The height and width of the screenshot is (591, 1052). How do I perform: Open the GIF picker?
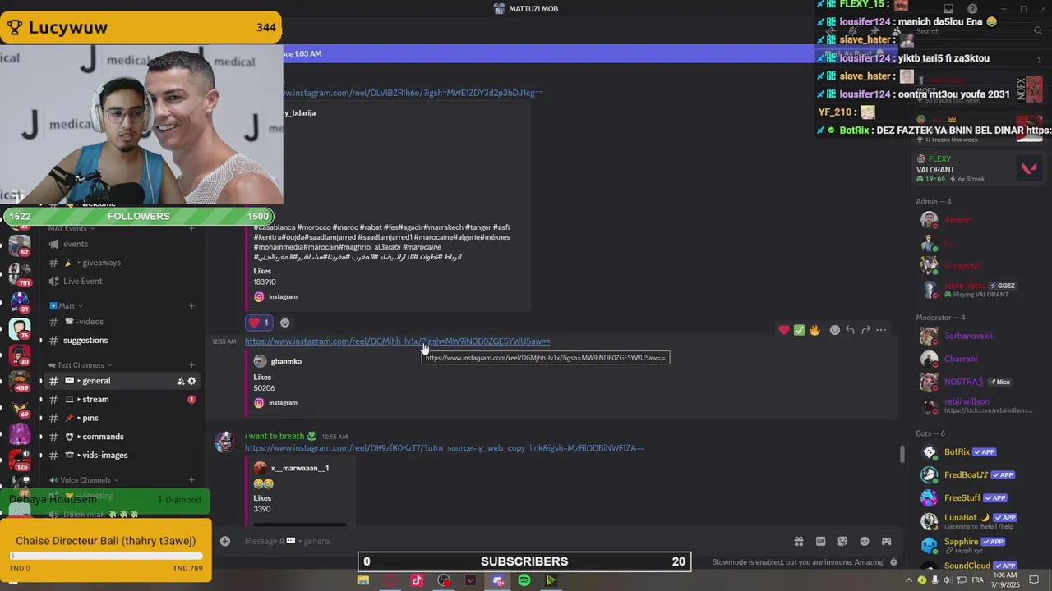click(820, 541)
